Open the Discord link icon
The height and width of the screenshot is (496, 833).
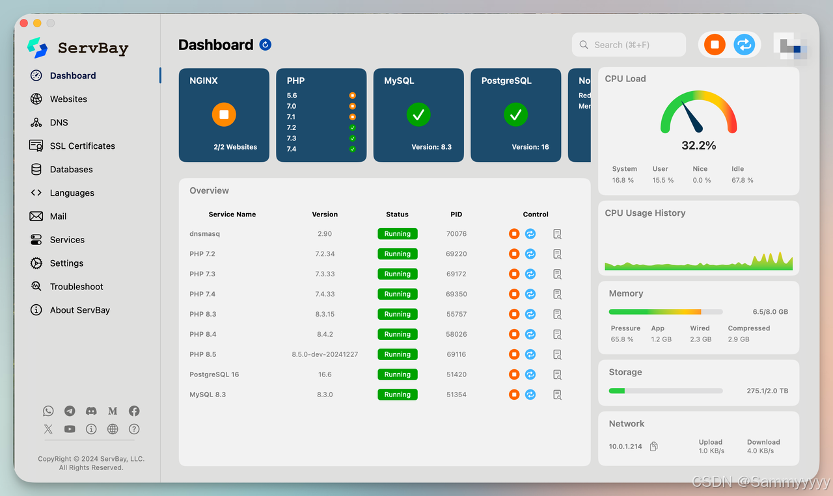tap(91, 411)
